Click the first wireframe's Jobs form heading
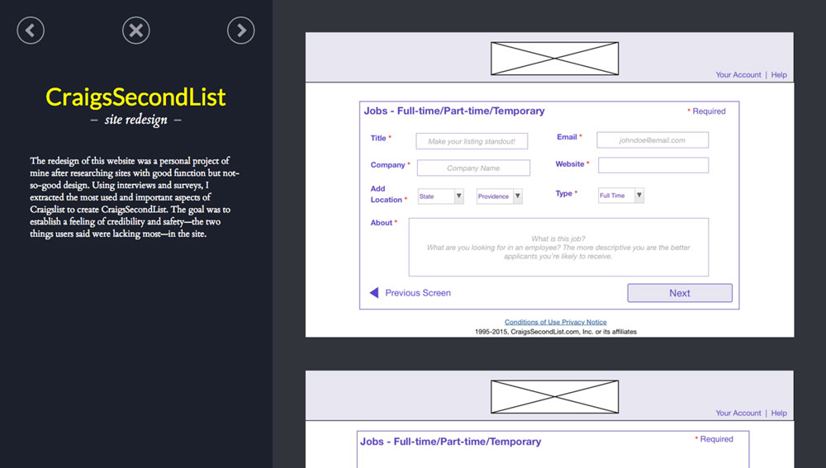Viewport: 826px width, 468px height. 454,111
